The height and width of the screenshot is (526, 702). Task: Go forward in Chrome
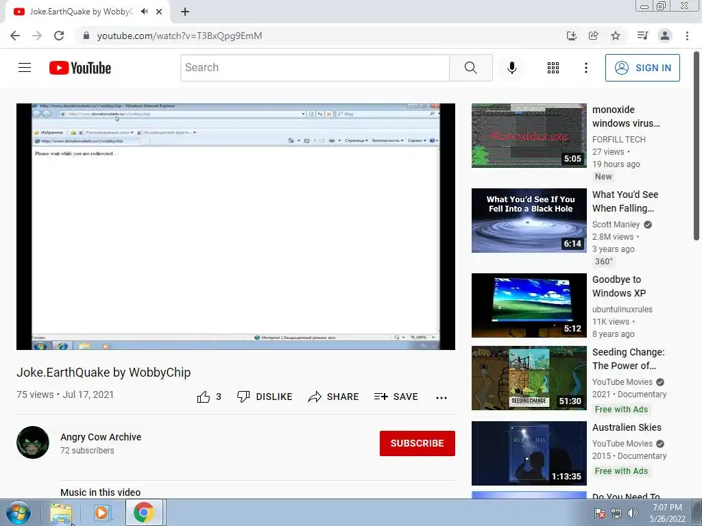[x=37, y=36]
